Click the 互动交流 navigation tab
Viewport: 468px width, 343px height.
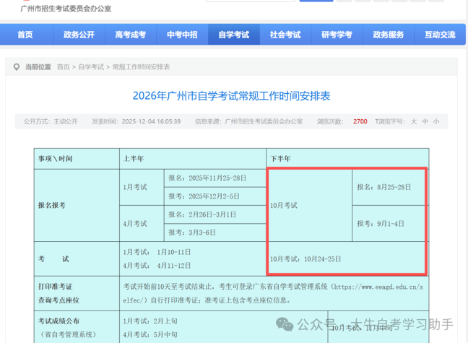point(440,35)
